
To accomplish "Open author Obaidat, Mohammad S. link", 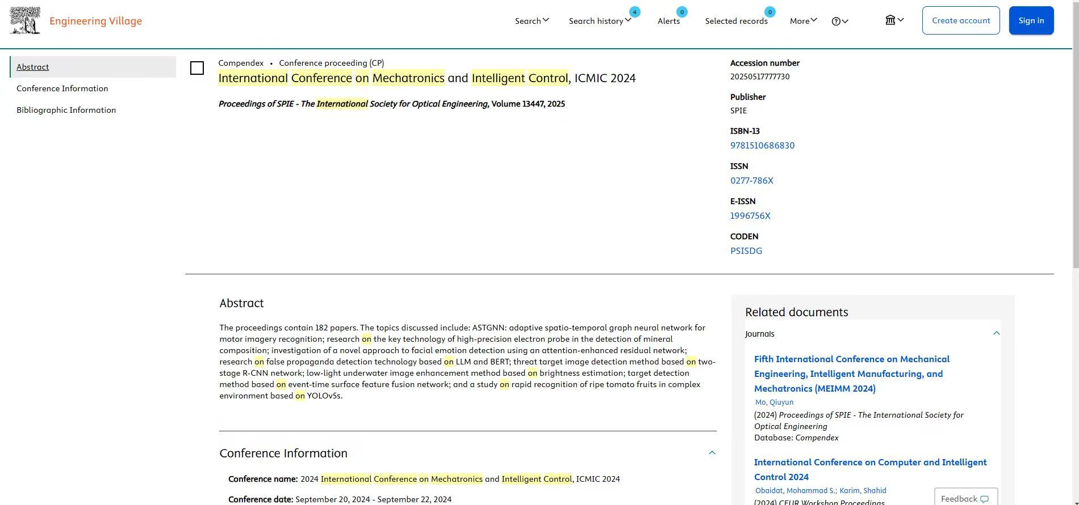I will [x=796, y=491].
